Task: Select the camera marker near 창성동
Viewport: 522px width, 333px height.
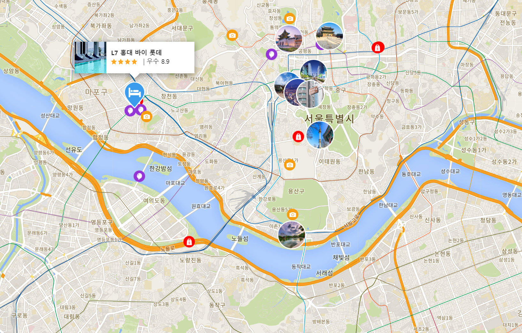Action: pyautogui.click(x=290, y=18)
